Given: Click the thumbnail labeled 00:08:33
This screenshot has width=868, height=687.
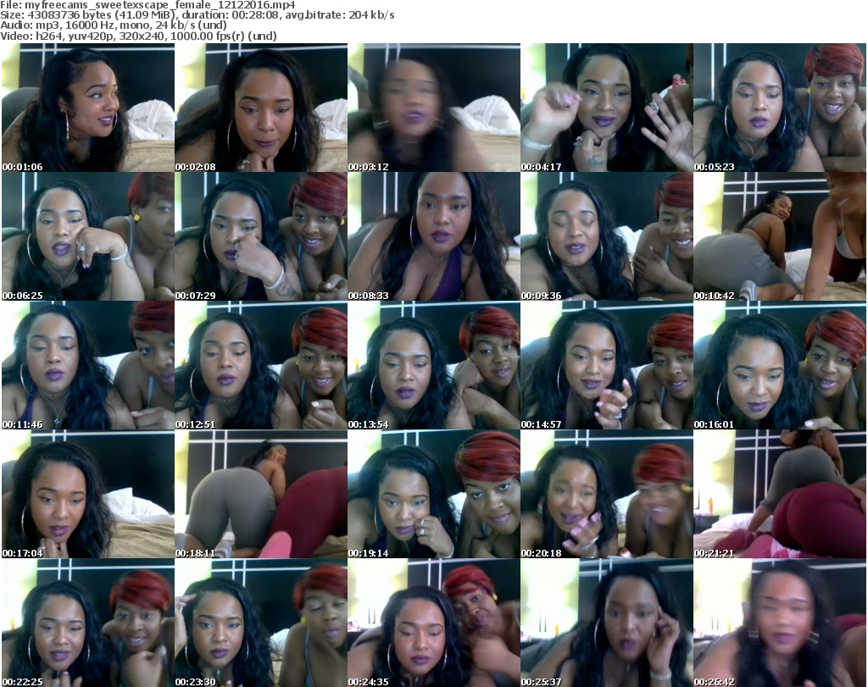Looking at the screenshot, I should tap(434, 236).
